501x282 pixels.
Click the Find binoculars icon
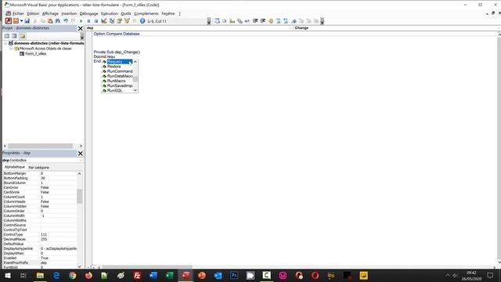point(58,21)
